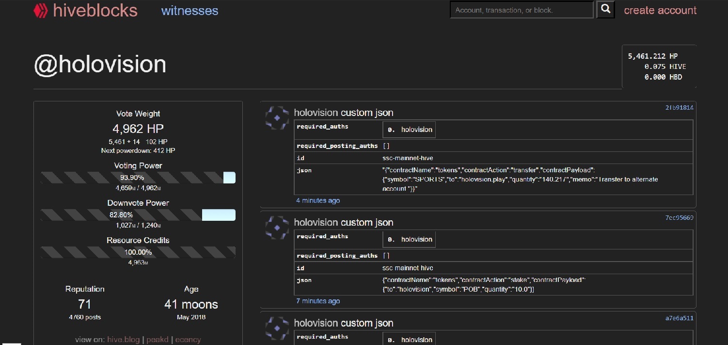Image resolution: width=728 pixels, height=345 pixels.
Task: Go to the witnesses page
Action: tap(190, 11)
